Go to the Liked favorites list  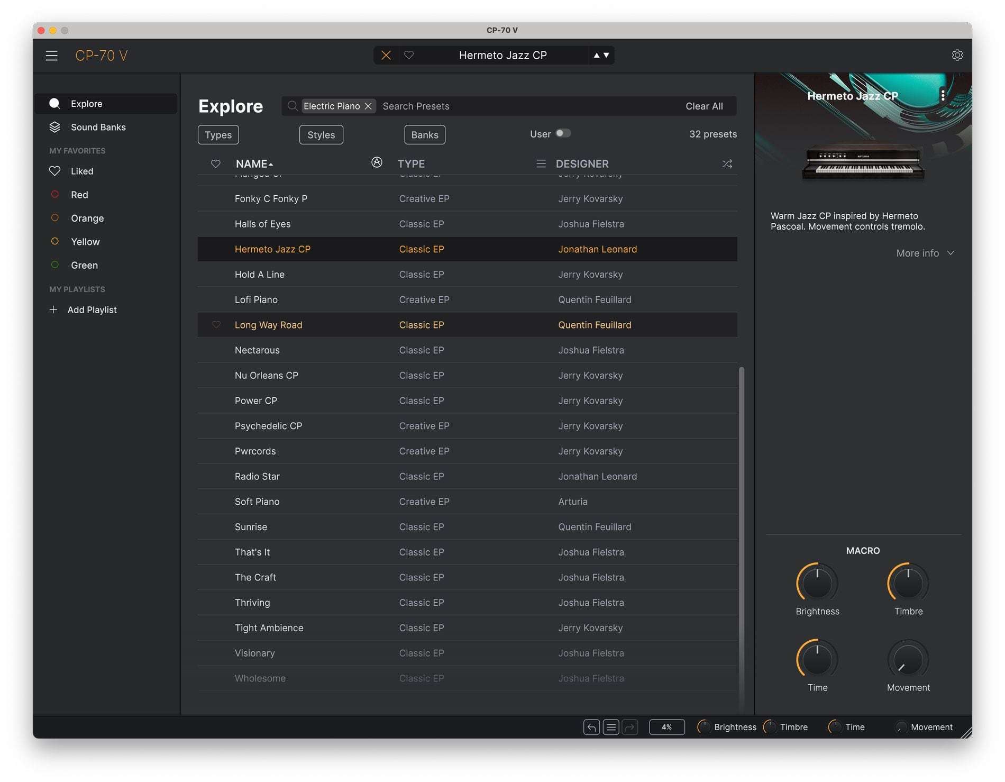(82, 171)
